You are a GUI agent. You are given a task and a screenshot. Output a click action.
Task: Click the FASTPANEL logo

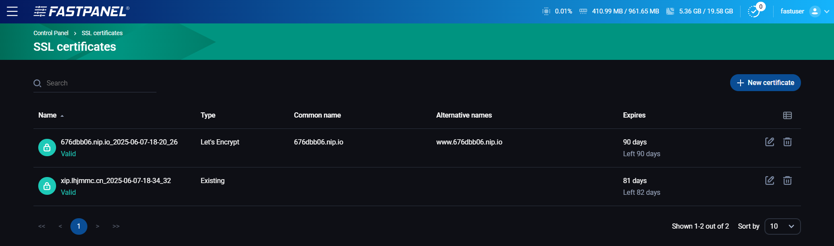click(x=82, y=11)
